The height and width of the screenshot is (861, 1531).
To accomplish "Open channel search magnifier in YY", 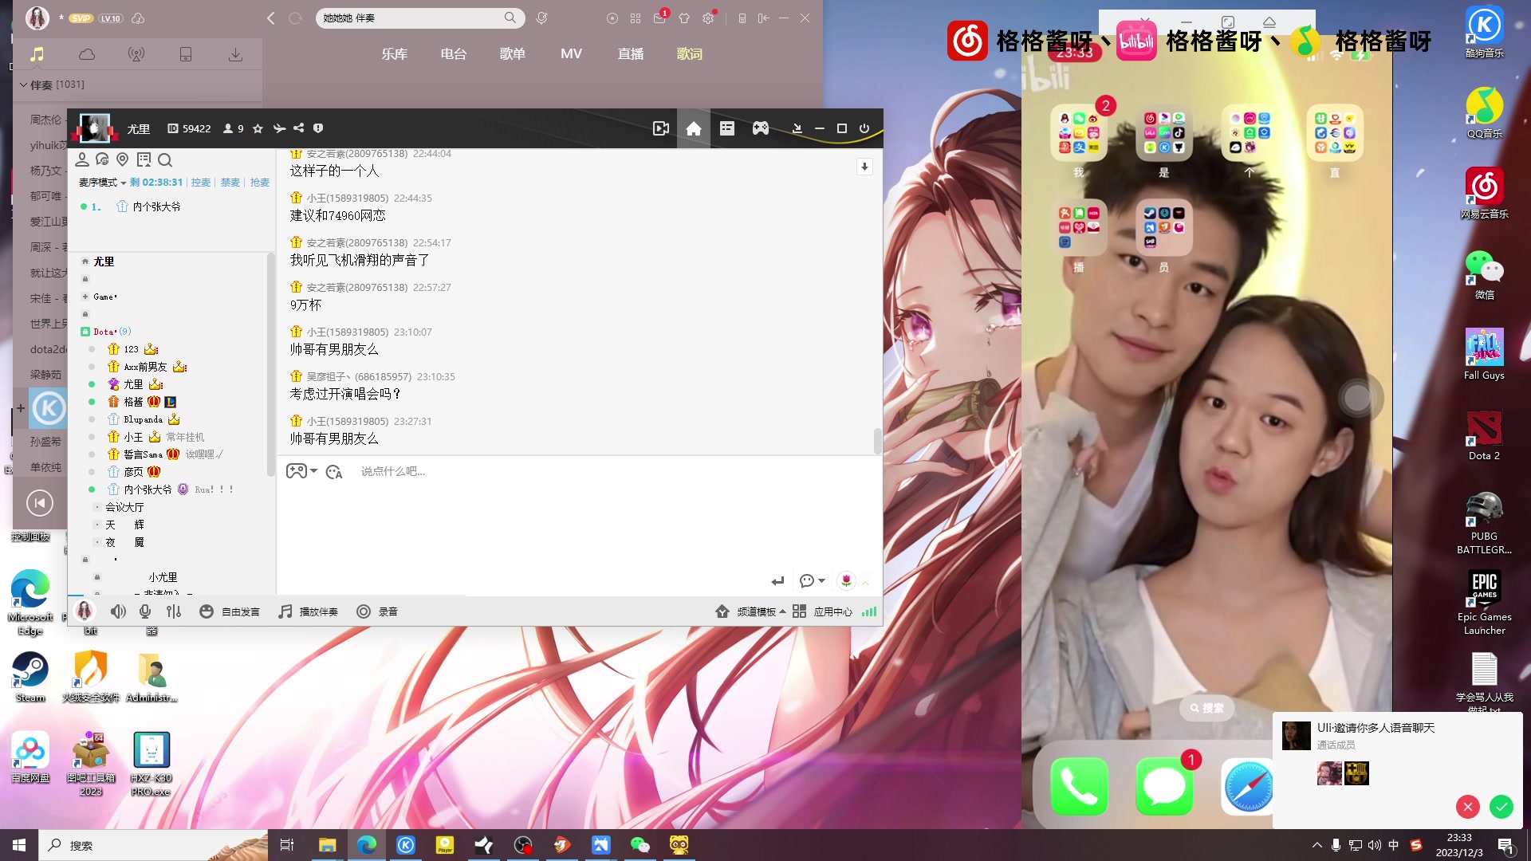I will [x=165, y=159].
